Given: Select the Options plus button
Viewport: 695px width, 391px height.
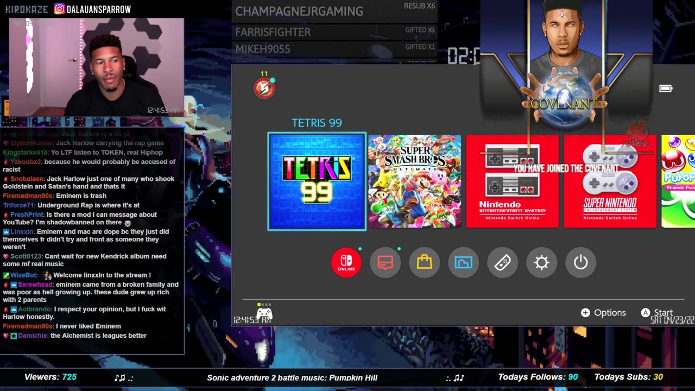Looking at the screenshot, I should 603,313.
